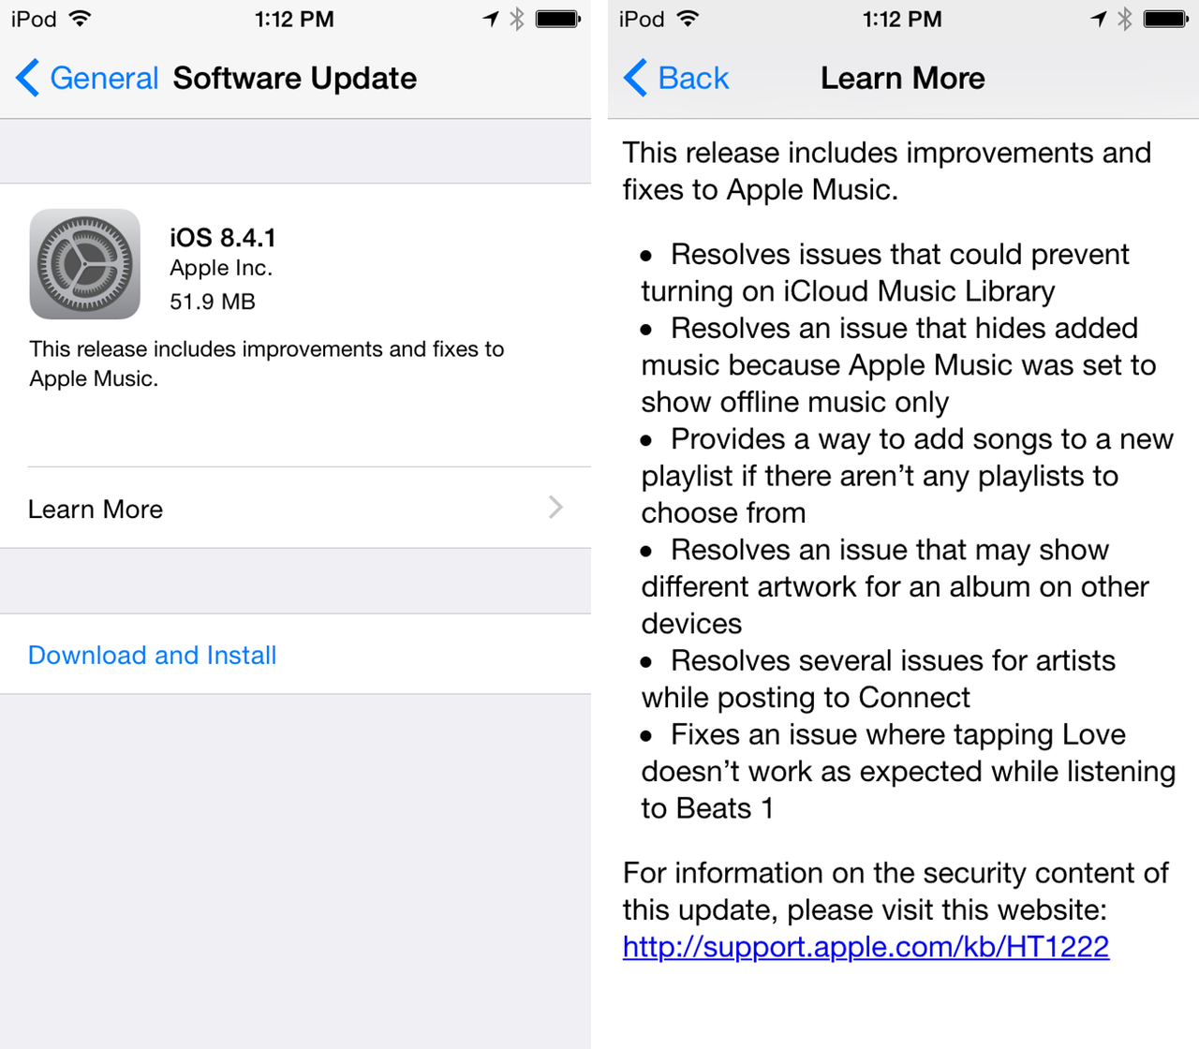This screenshot has height=1049, width=1199.
Task: Tap the Learn More disclosure chevron
Action: click(555, 508)
